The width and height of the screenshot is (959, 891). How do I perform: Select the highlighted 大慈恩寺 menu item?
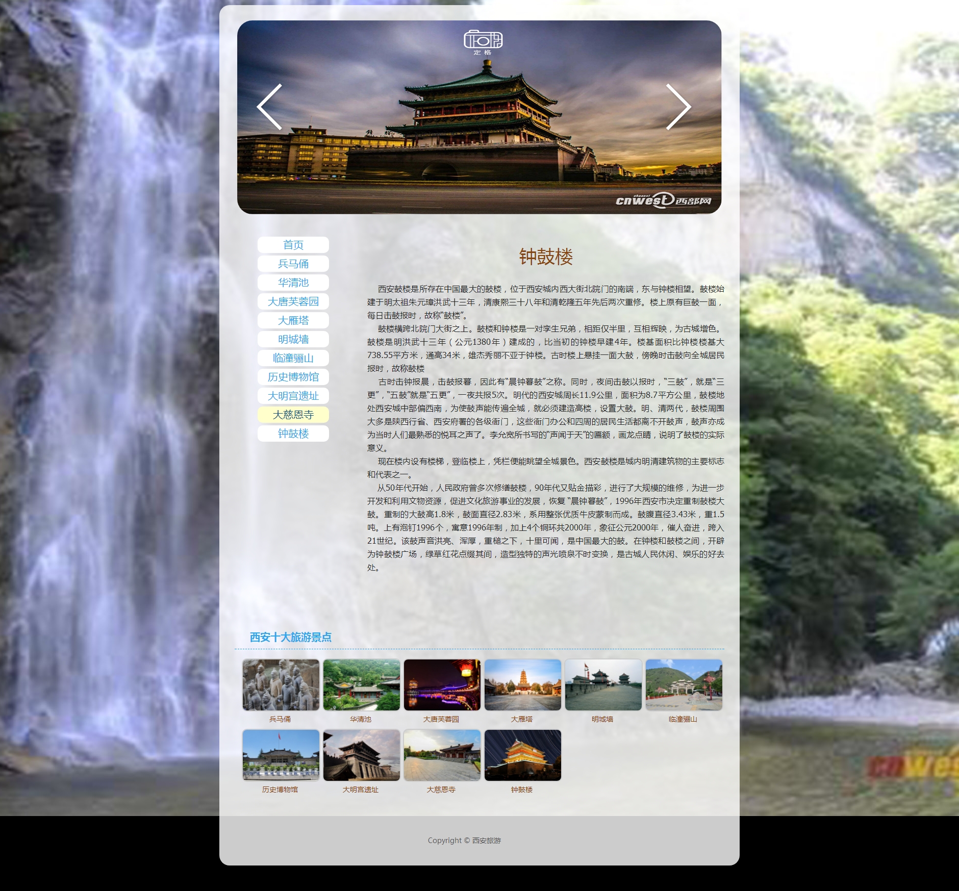pyautogui.click(x=293, y=415)
